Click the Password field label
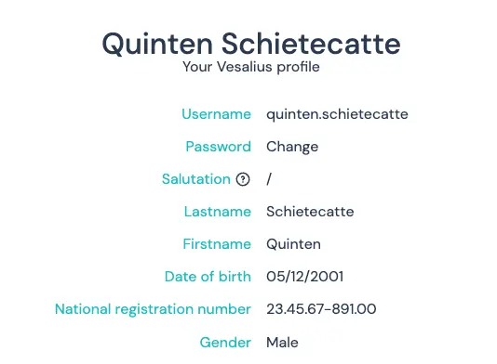The height and width of the screenshot is (364, 497). (x=219, y=147)
